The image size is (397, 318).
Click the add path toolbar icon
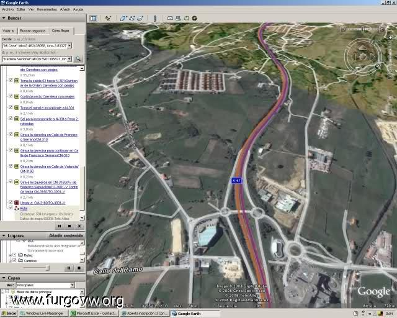(132, 18)
